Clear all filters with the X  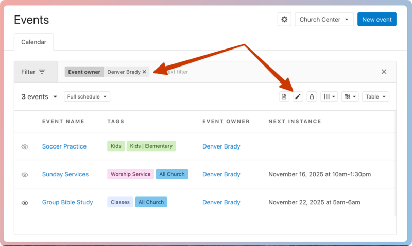pos(384,72)
